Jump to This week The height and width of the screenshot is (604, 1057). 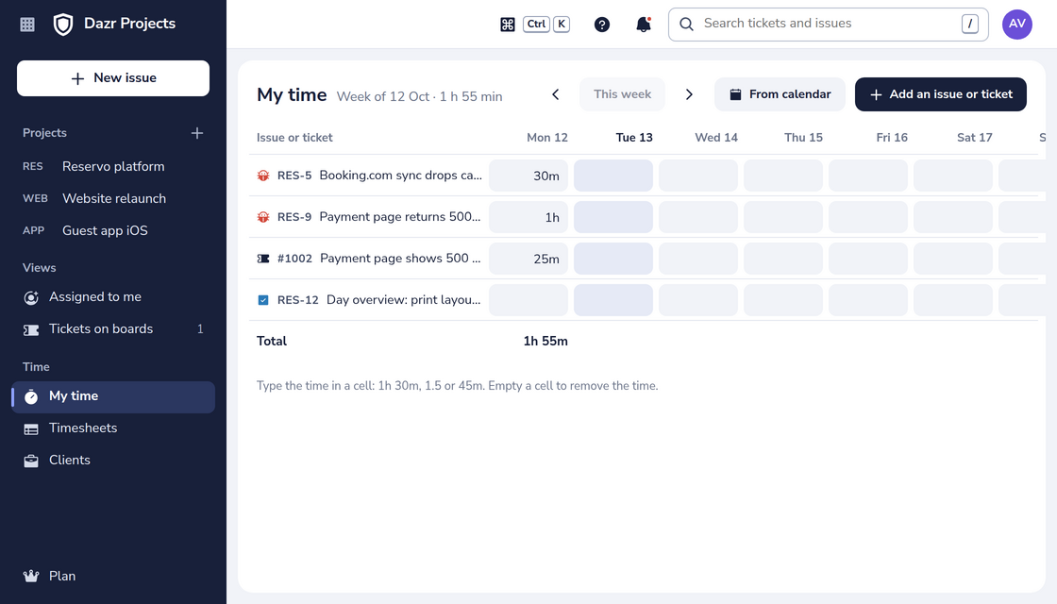[x=622, y=94]
